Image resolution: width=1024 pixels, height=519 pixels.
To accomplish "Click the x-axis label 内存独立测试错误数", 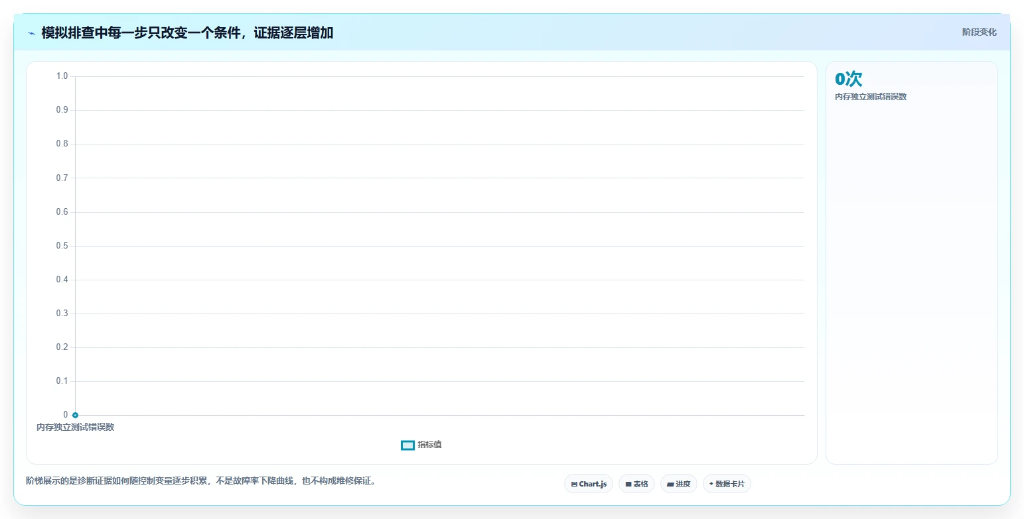I will click(x=75, y=427).
